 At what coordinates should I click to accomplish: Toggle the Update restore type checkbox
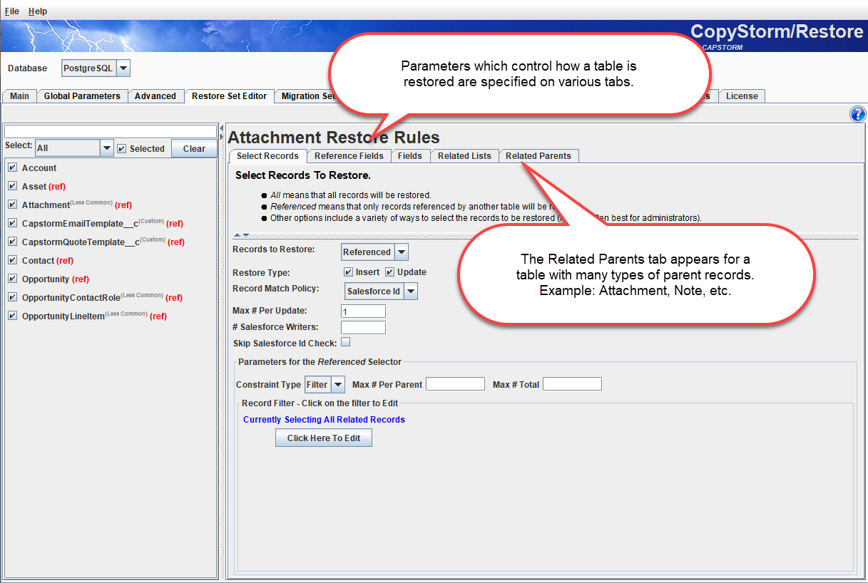pyautogui.click(x=390, y=272)
